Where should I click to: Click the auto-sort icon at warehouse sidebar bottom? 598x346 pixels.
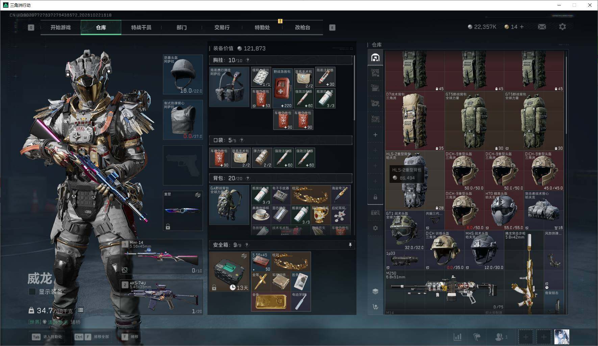[x=375, y=307]
